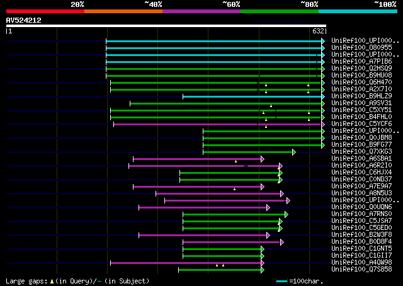
Task: Select the UniRef100_A6SBA1 label
Action: coord(361,159)
